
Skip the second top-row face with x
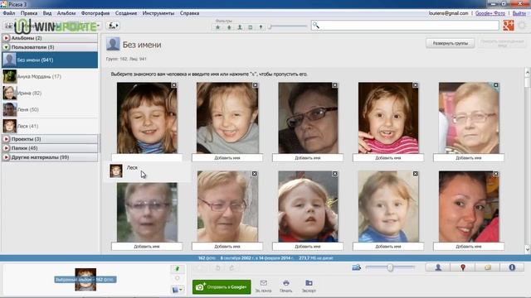[255, 85]
